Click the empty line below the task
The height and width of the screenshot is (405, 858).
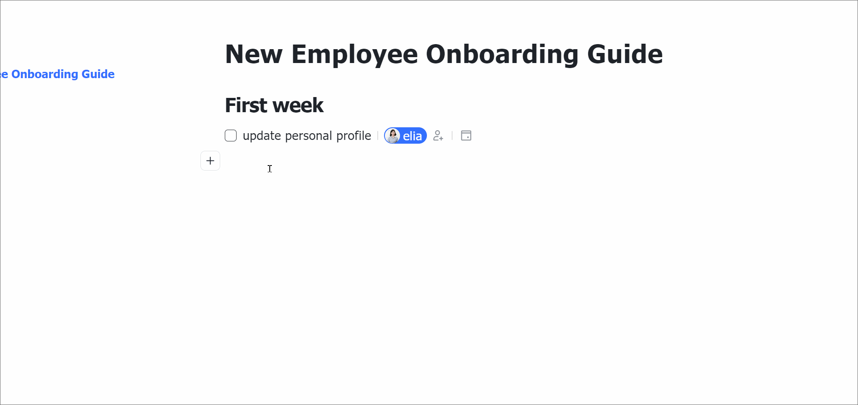click(336, 161)
